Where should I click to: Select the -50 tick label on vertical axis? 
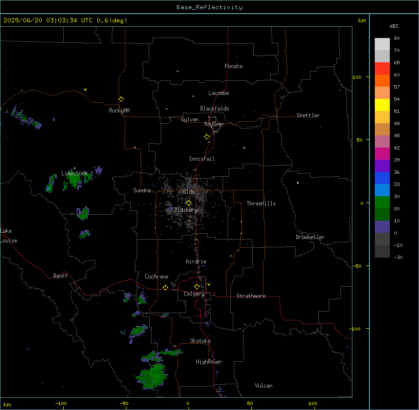click(x=357, y=266)
